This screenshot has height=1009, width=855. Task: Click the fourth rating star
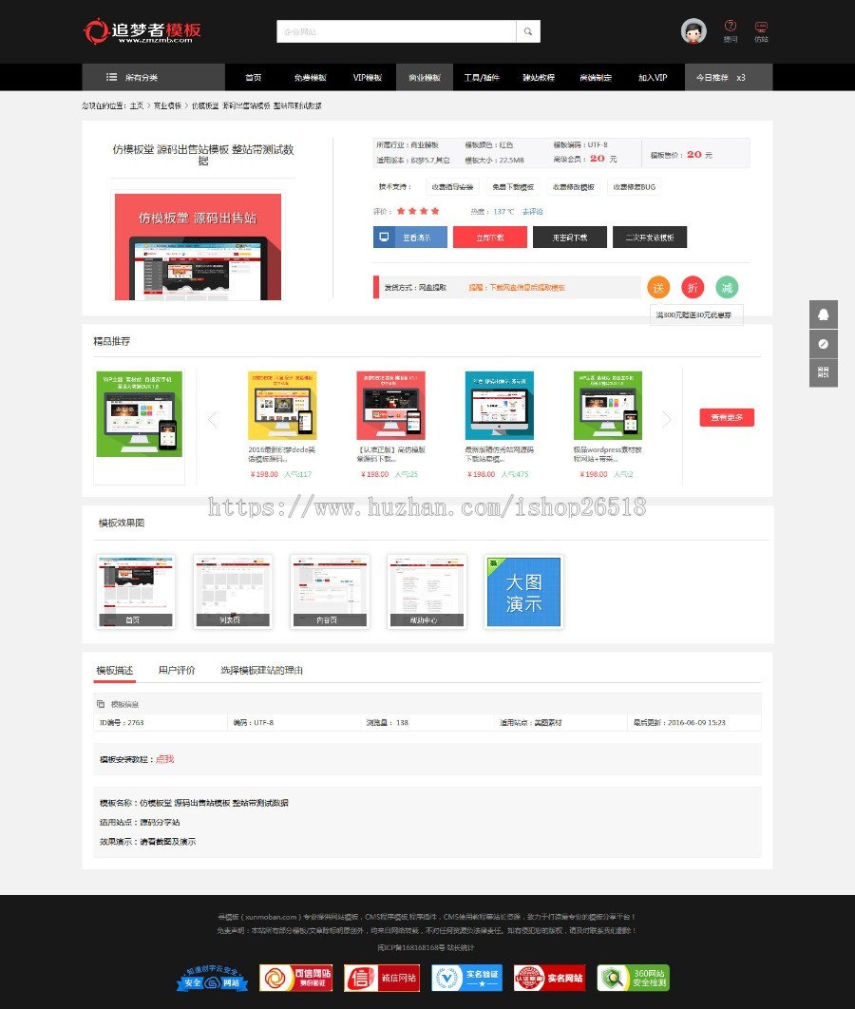435,211
